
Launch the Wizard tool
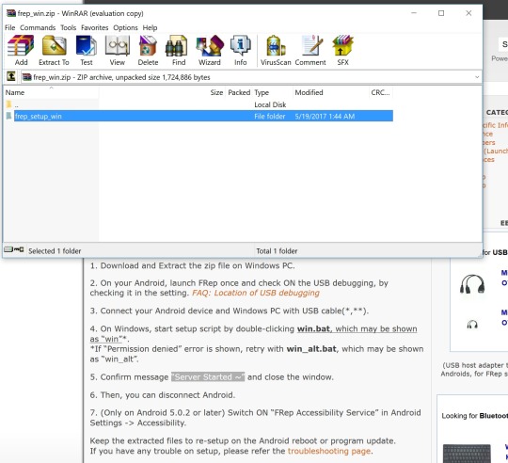tap(210, 50)
